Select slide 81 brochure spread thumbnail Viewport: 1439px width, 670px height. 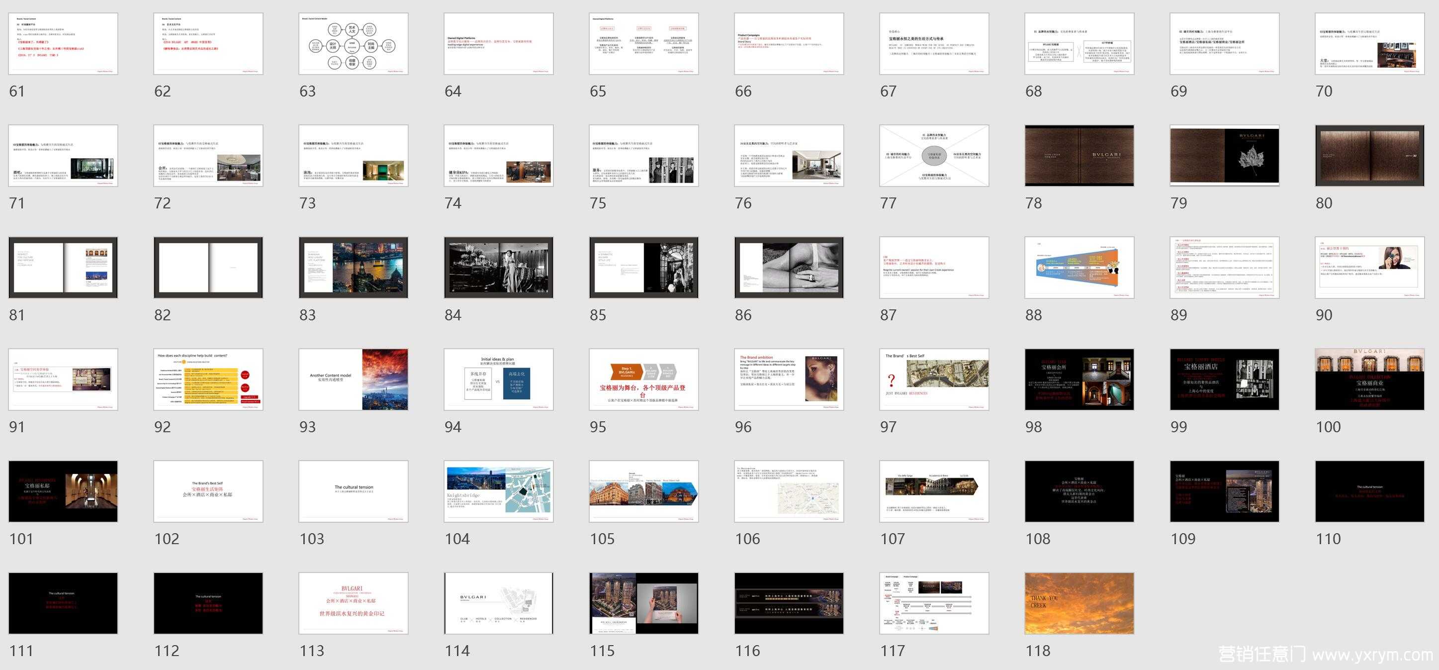[63, 268]
